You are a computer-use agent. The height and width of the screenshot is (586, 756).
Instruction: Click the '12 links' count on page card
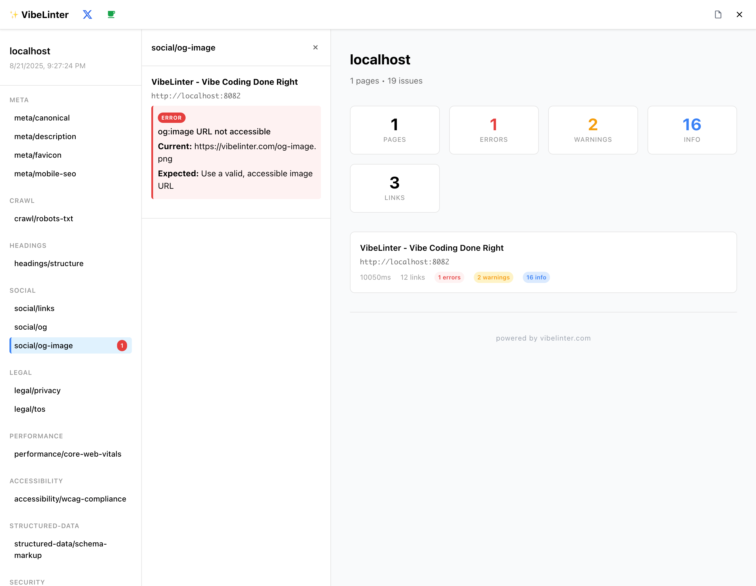(x=412, y=277)
